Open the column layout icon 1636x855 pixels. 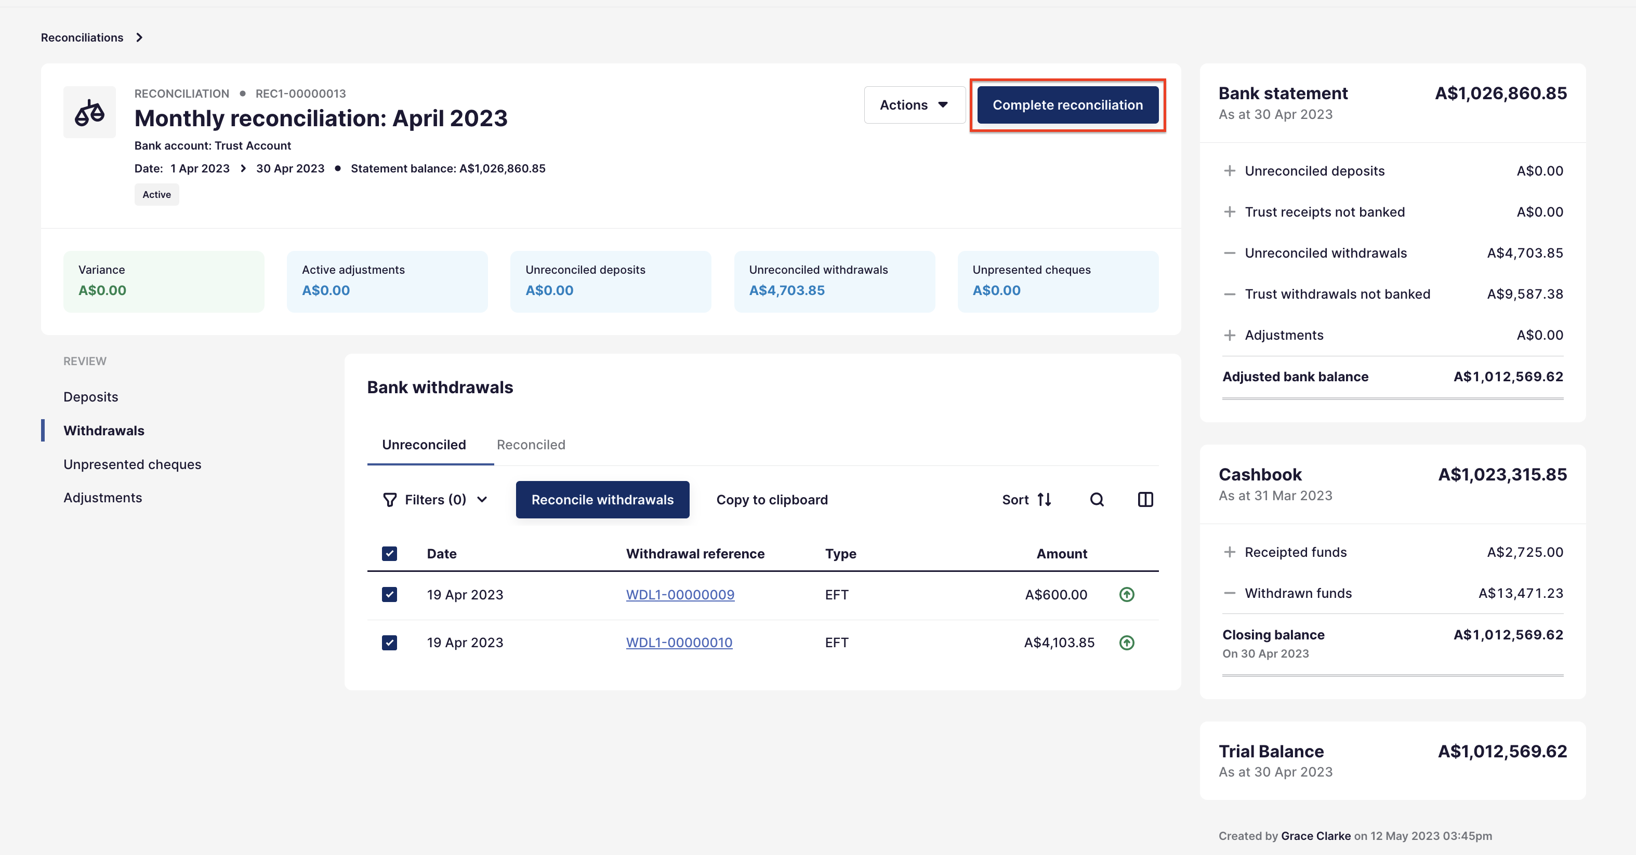coord(1145,500)
